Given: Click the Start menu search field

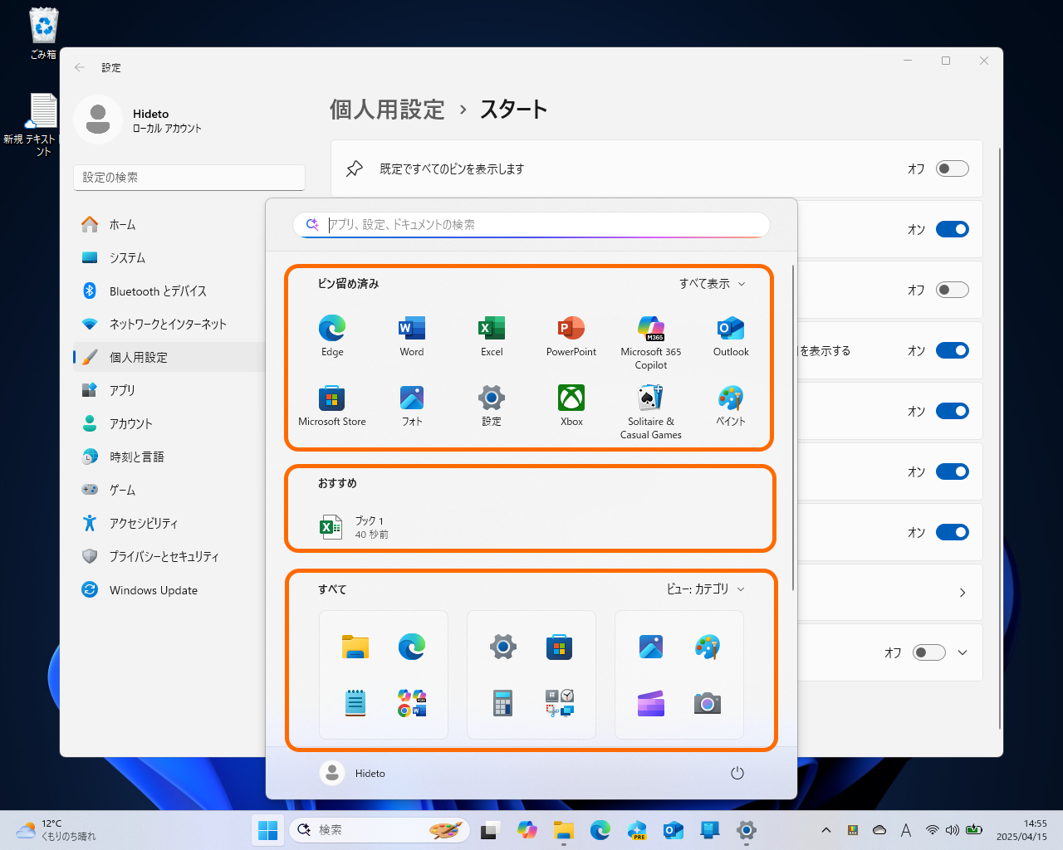Looking at the screenshot, I should pyautogui.click(x=531, y=225).
